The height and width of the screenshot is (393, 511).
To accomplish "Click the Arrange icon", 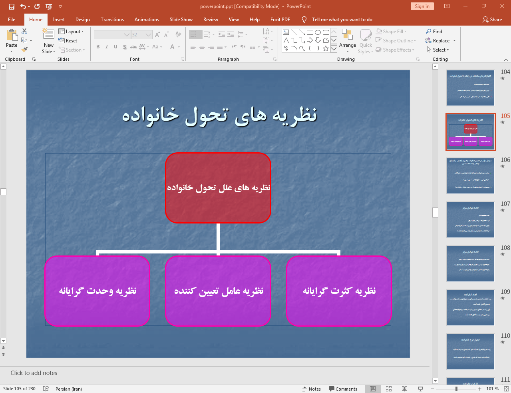I will coord(348,40).
